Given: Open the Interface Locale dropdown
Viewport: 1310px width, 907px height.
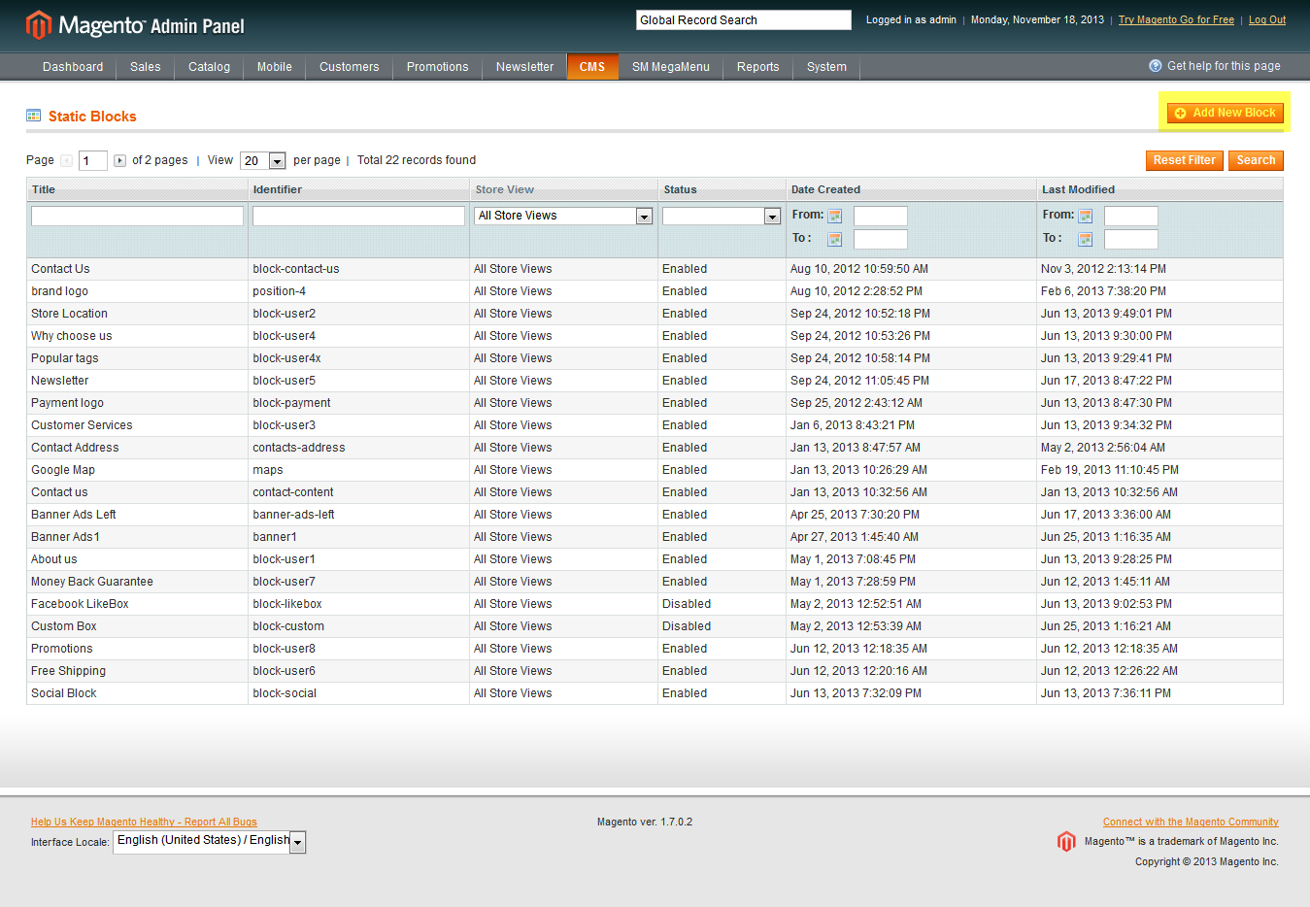Looking at the screenshot, I should (210, 841).
